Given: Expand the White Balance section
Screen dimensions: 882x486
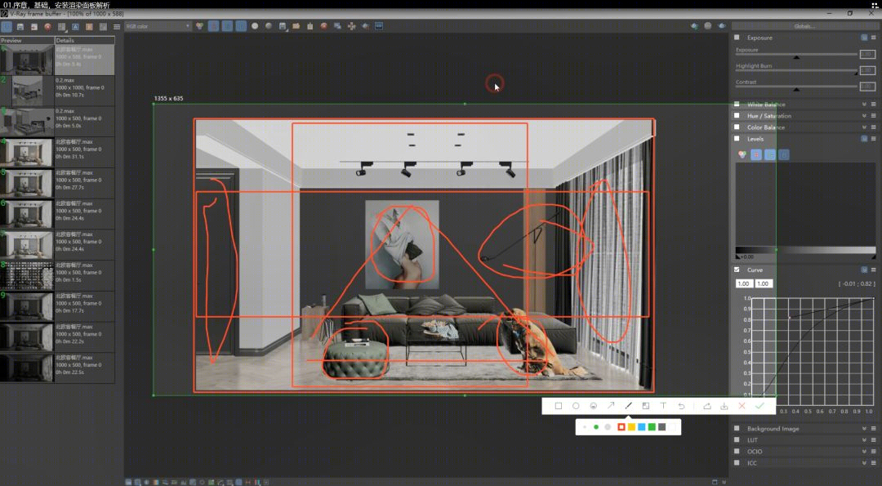Looking at the screenshot, I should pyautogui.click(x=864, y=104).
